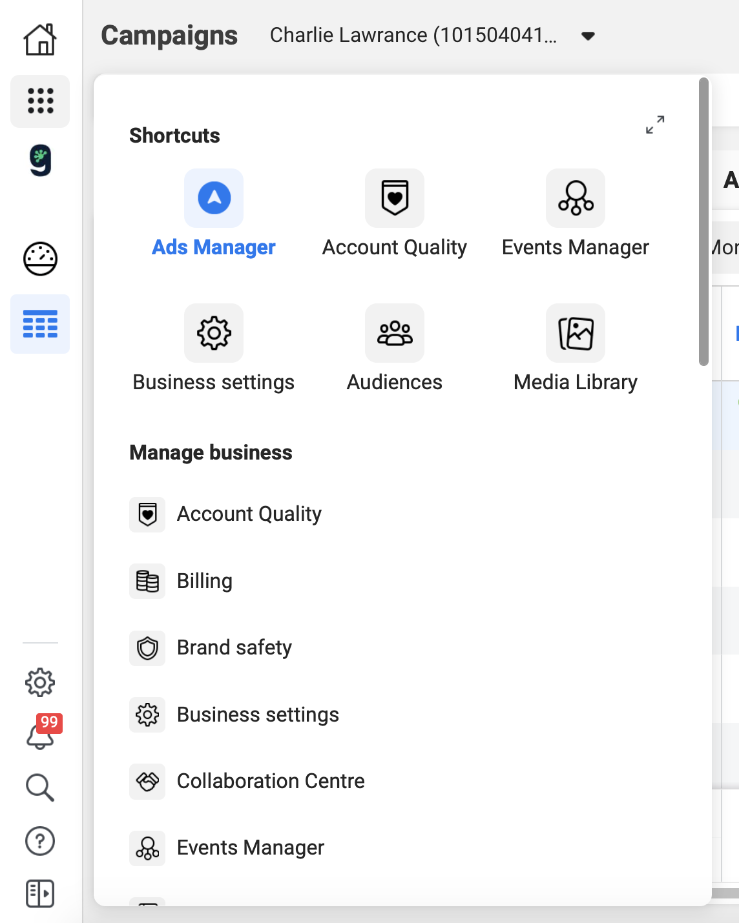Open the settings gear in the sidebar
The image size is (739, 923).
tap(39, 682)
